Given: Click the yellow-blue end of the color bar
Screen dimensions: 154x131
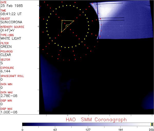Looking at the screenshot, I should pyautogui.click(x=152, y=124).
